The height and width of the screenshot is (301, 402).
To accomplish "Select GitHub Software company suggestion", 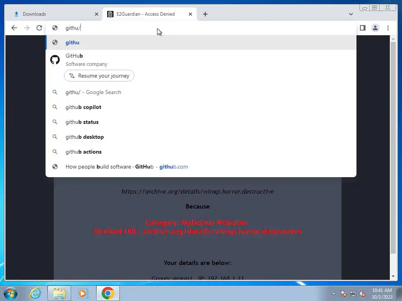I will pyautogui.click(x=201, y=60).
